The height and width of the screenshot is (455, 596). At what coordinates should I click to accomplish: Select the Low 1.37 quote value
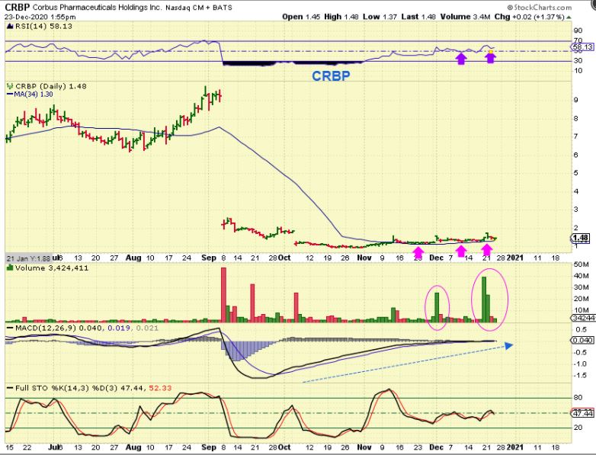[x=380, y=17]
